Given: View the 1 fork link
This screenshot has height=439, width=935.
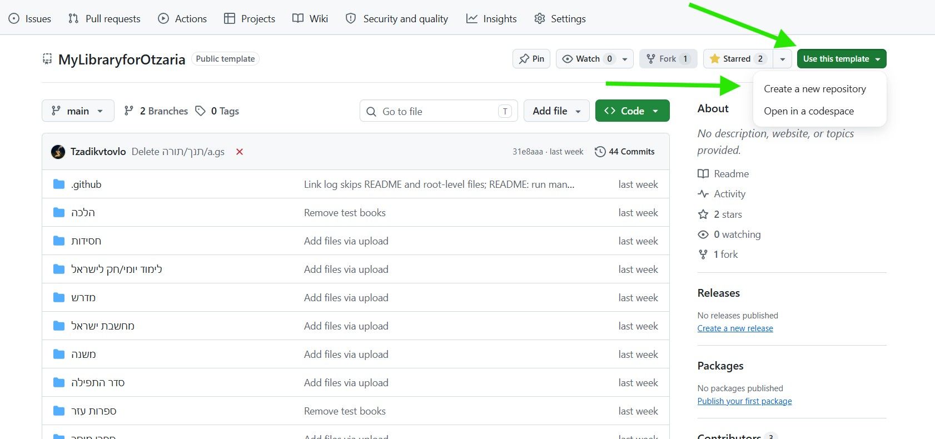Looking at the screenshot, I should (x=718, y=255).
